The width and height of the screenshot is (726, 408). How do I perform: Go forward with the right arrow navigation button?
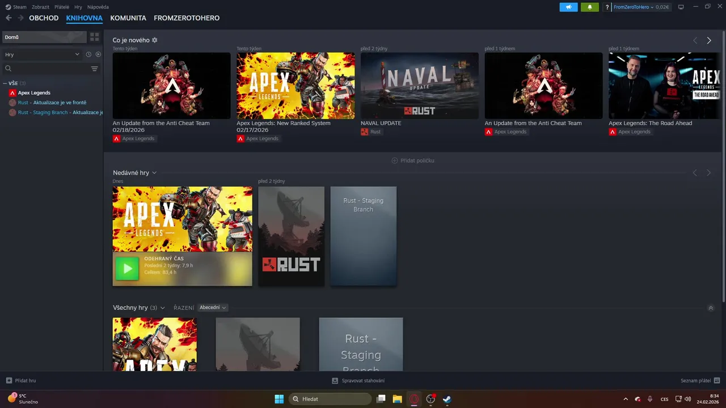tap(20, 18)
